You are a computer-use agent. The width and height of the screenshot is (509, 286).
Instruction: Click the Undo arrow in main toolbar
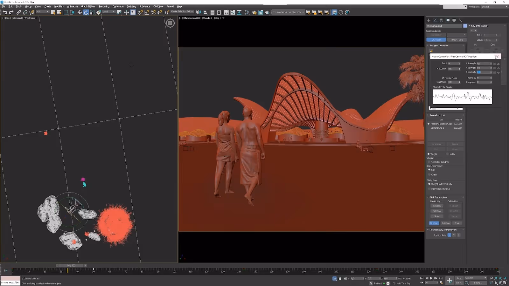pos(5,12)
